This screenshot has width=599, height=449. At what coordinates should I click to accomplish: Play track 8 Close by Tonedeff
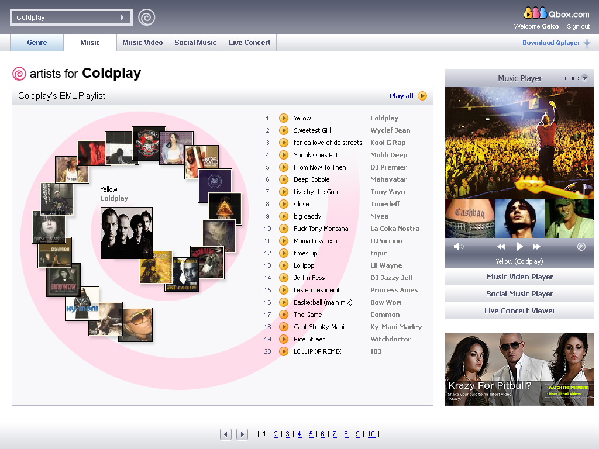click(x=284, y=204)
